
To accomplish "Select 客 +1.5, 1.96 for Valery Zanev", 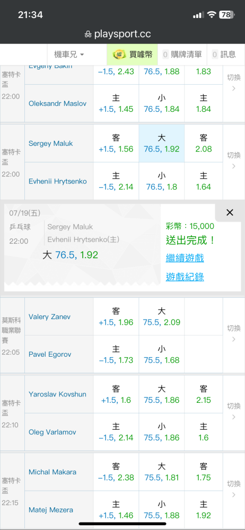I will [x=116, y=316].
